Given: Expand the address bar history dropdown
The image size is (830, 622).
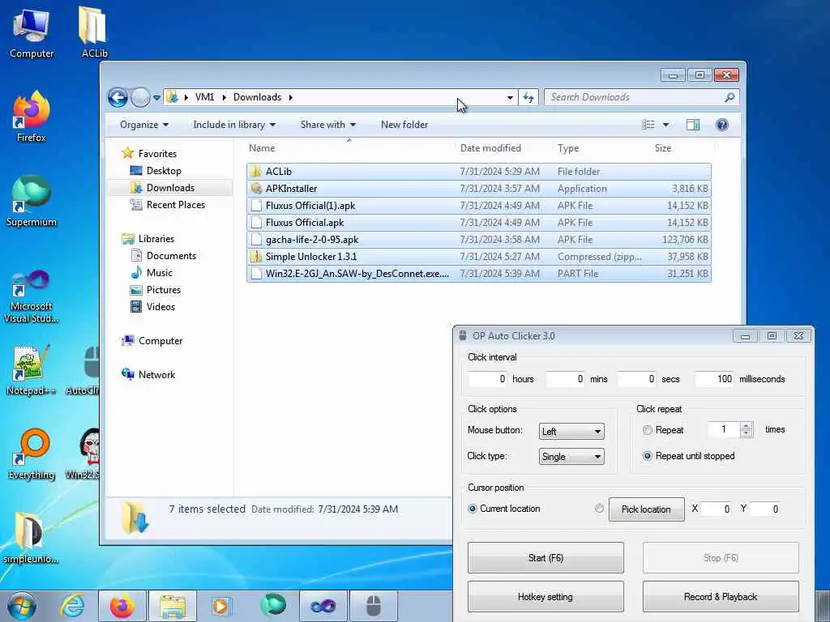Looking at the screenshot, I should point(510,97).
